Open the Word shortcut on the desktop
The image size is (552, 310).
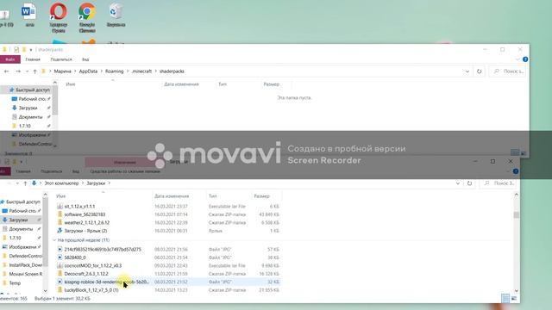tap(29, 15)
